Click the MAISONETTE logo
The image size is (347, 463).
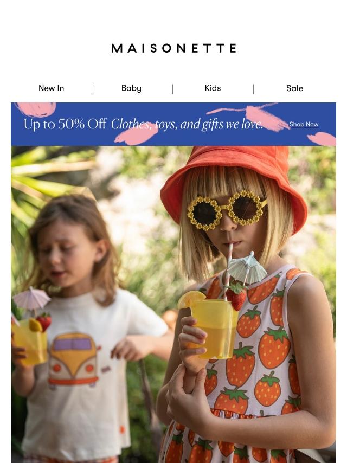173,48
